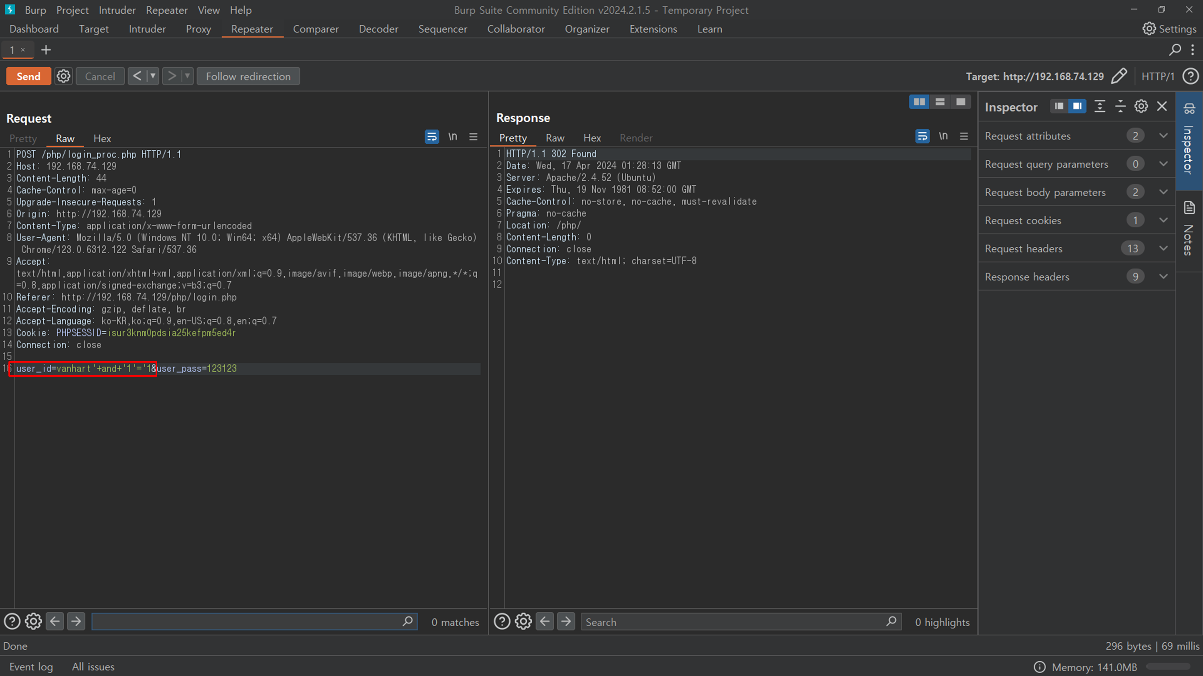Toggle non-printable characters in Request editor
Screen dimensions: 1203x676
pos(452,137)
